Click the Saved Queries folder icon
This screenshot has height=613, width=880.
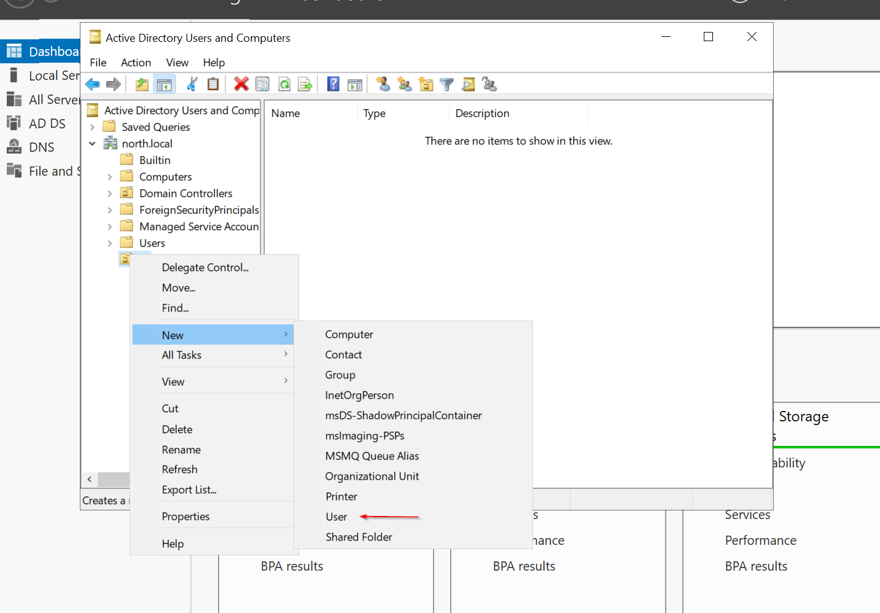coord(109,127)
